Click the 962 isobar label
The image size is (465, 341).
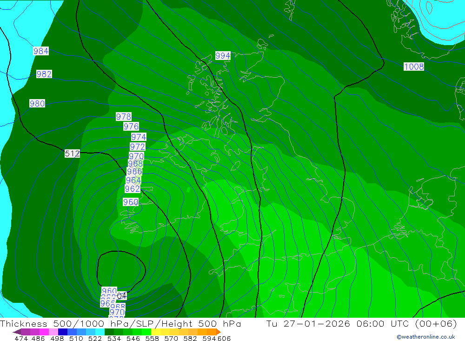(x=132, y=189)
